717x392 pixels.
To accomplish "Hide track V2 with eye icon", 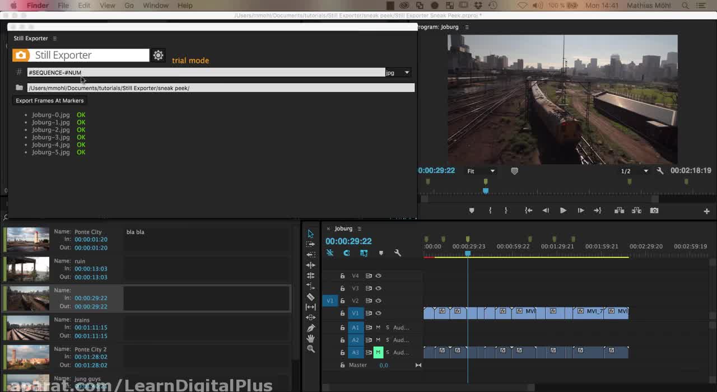I will tap(378, 301).
